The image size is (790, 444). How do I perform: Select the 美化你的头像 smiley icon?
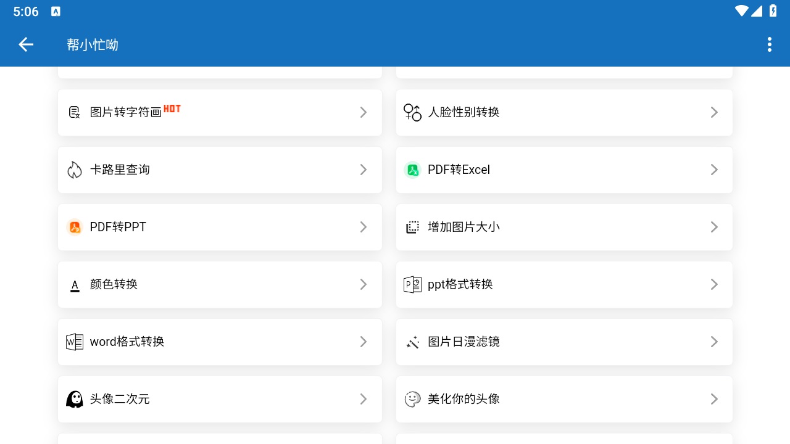tap(412, 399)
